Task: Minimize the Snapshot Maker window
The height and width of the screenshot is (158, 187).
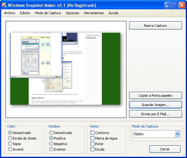Action: click(x=167, y=5)
